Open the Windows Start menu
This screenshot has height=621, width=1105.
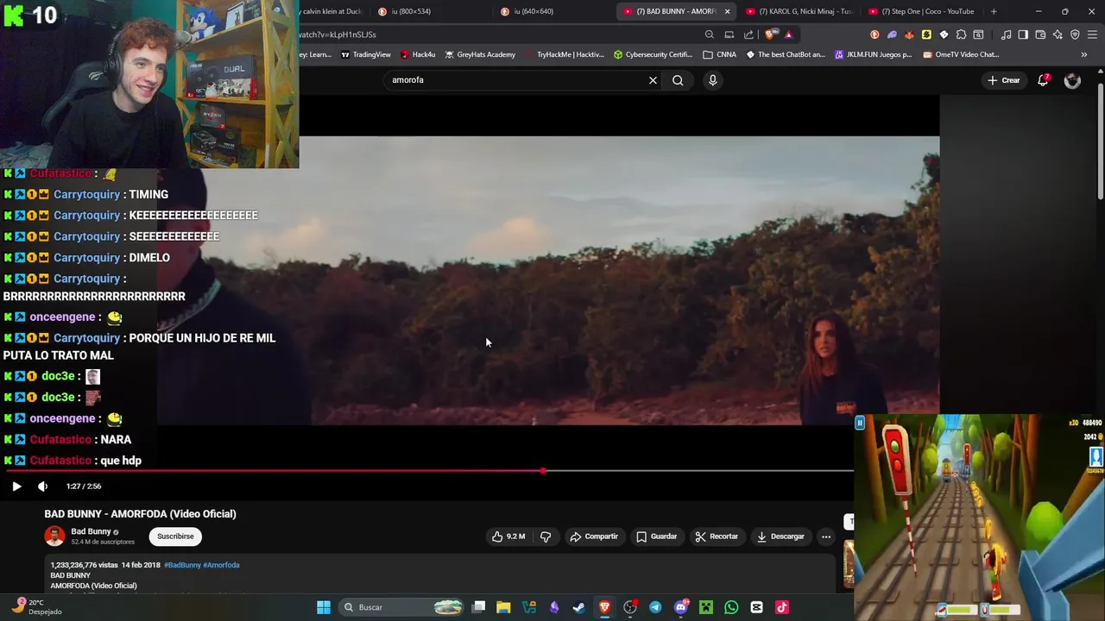324,607
